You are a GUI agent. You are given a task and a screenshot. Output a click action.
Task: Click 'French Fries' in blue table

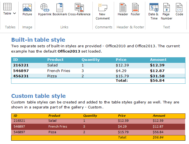tap(58, 71)
